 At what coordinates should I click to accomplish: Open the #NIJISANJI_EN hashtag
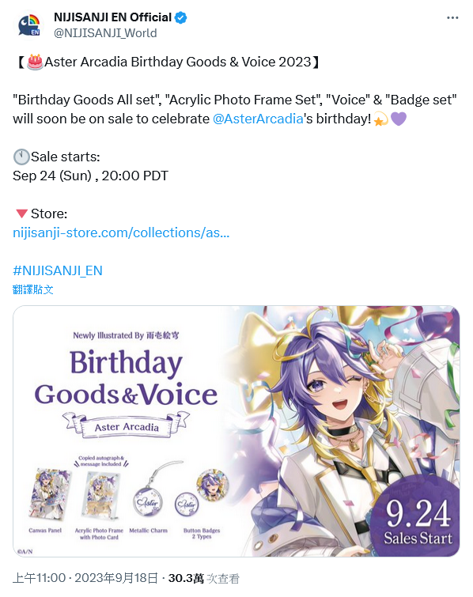[x=58, y=270]
